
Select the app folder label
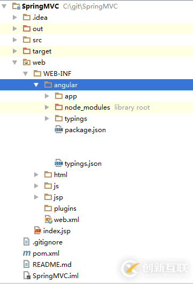(x=71, y=96)
